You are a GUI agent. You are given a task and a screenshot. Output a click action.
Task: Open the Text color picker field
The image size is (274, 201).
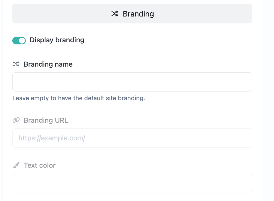[x=132, y=183]
